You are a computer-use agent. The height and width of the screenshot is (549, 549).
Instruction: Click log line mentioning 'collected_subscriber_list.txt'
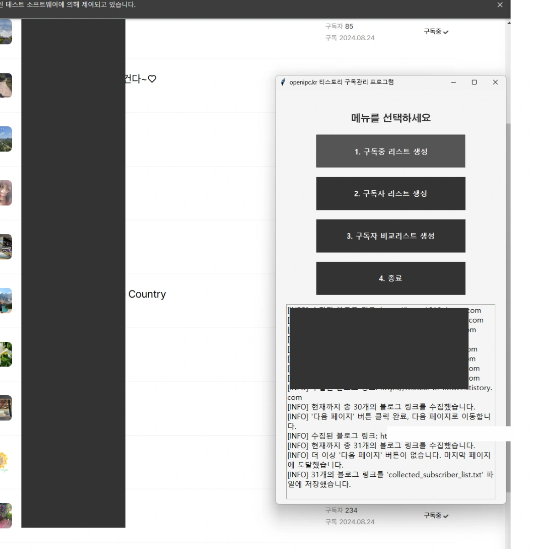(390, 479)
